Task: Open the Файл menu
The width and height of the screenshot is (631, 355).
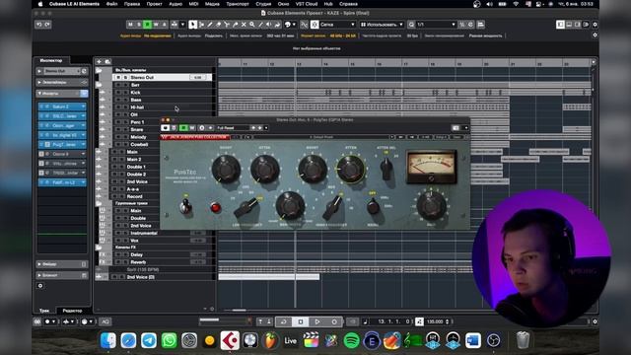Action: (x=111, y=4)
